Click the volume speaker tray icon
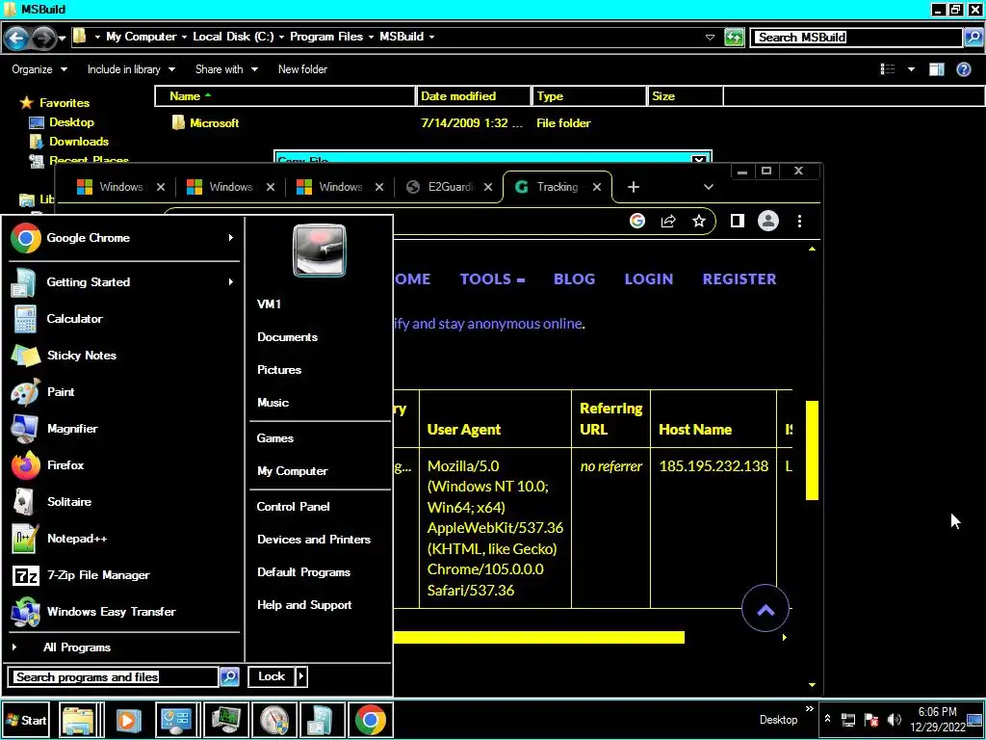Viewport: 986px width, 740px height. (x=893, y=720)
